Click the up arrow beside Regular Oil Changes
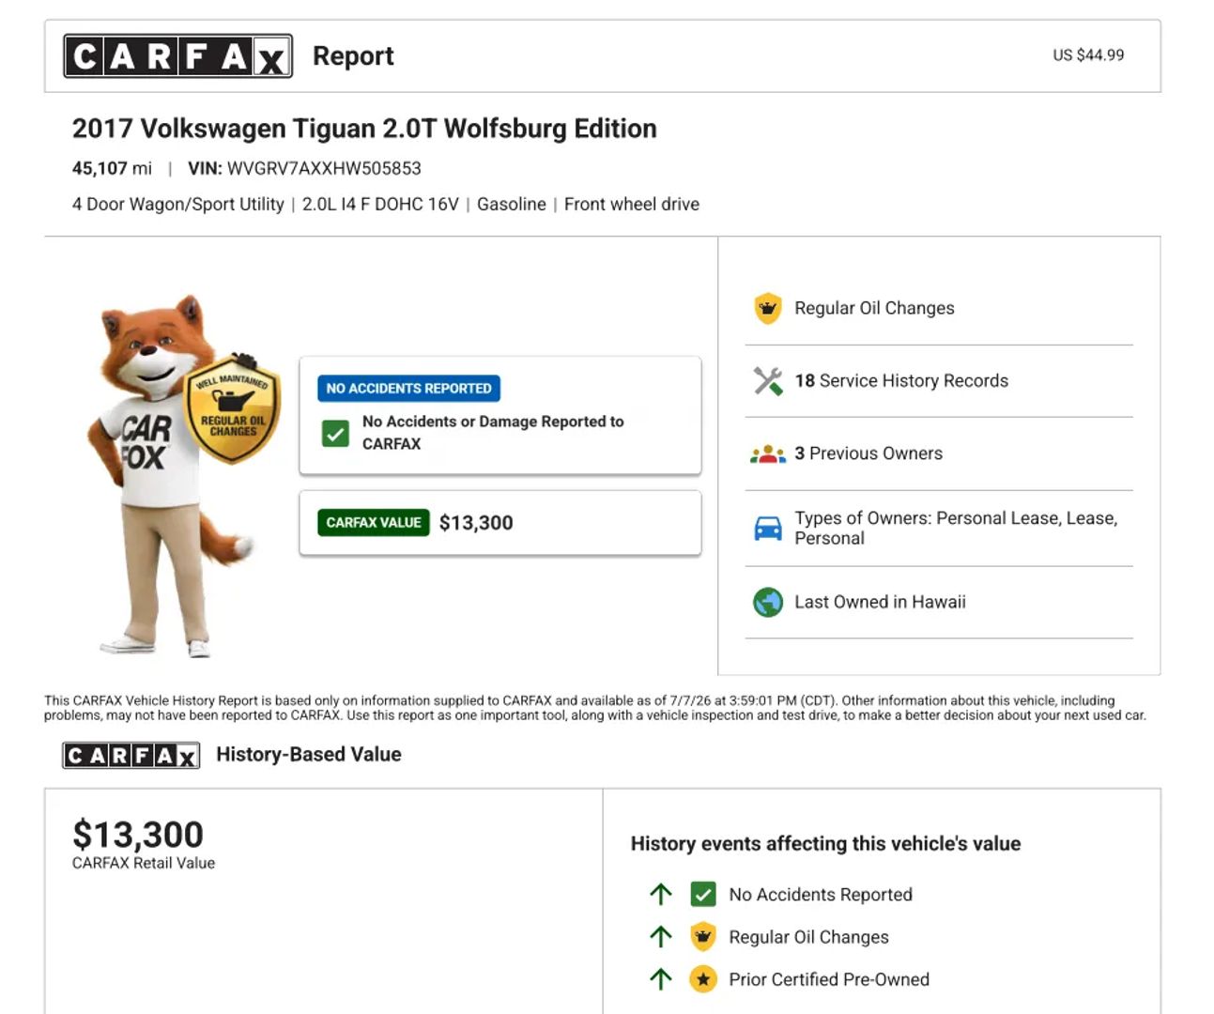 click(661, 936)
